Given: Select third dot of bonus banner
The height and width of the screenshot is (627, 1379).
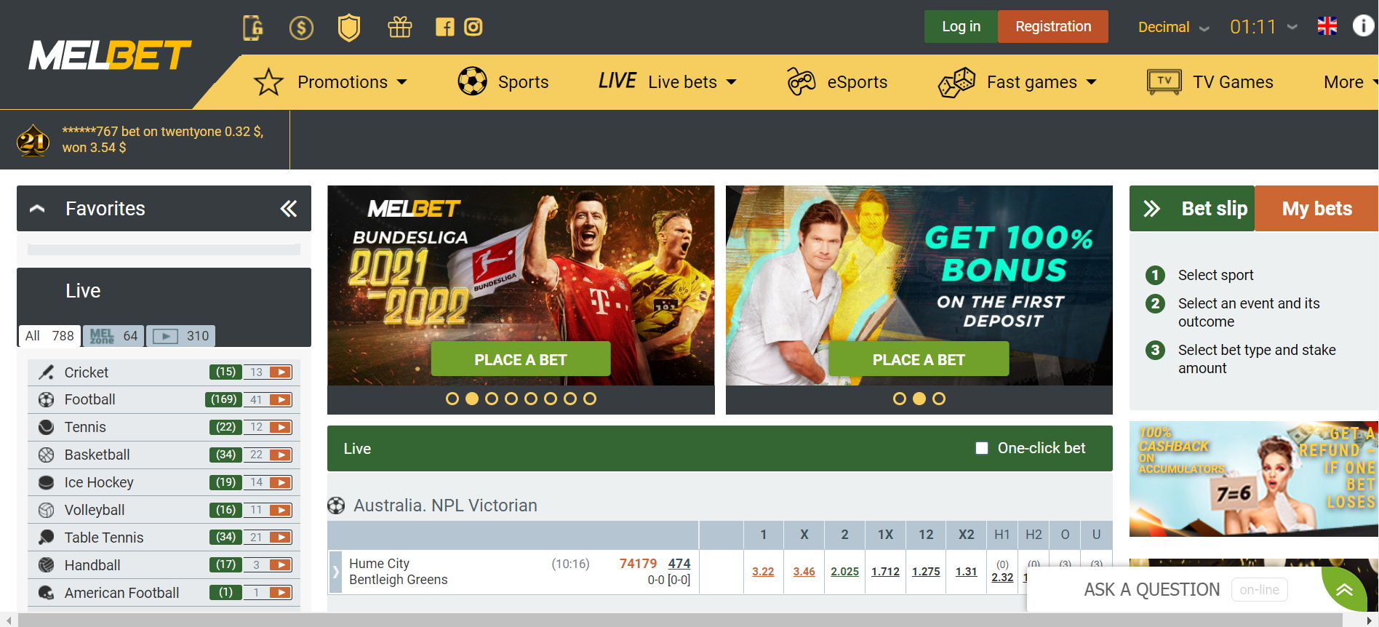Looking at the screenshot, I should (939, 399).
